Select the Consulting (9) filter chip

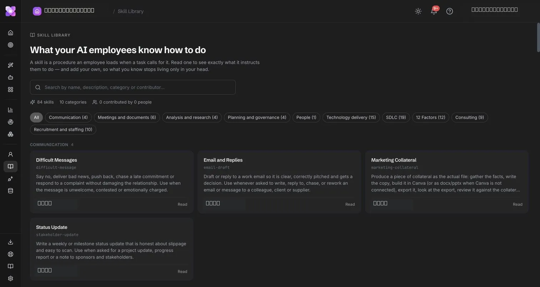(470, 117)
